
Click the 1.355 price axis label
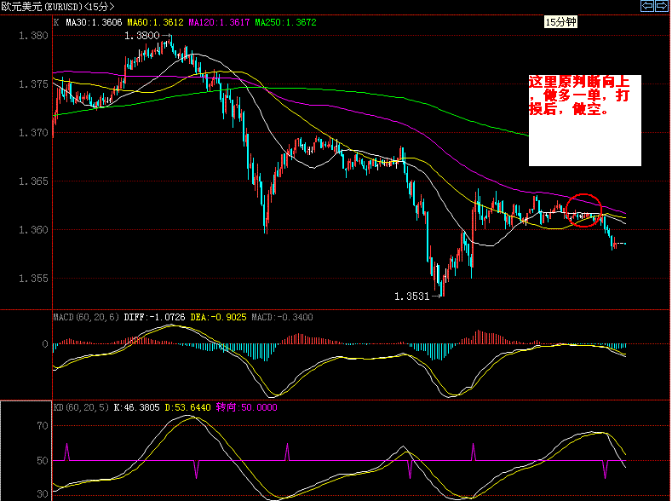tap(33, 279)
